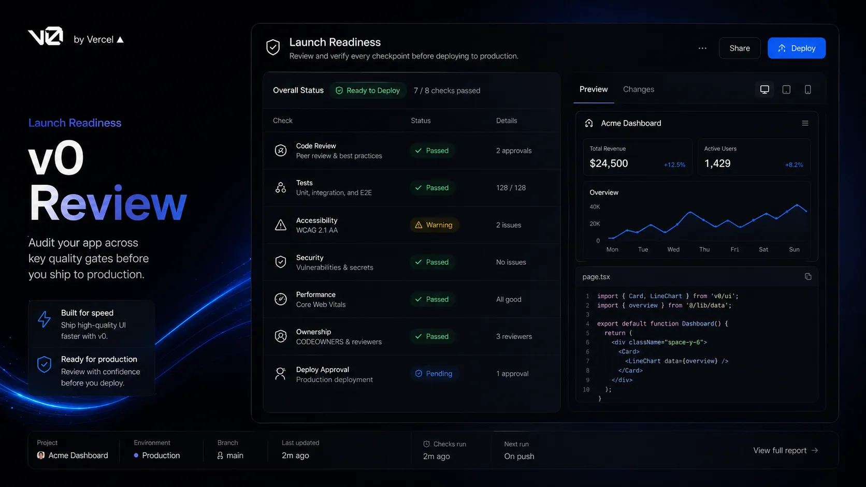Click the +8.2% users change
The width and height of the screenshot is (866, 487).
(x=794, y=165)
